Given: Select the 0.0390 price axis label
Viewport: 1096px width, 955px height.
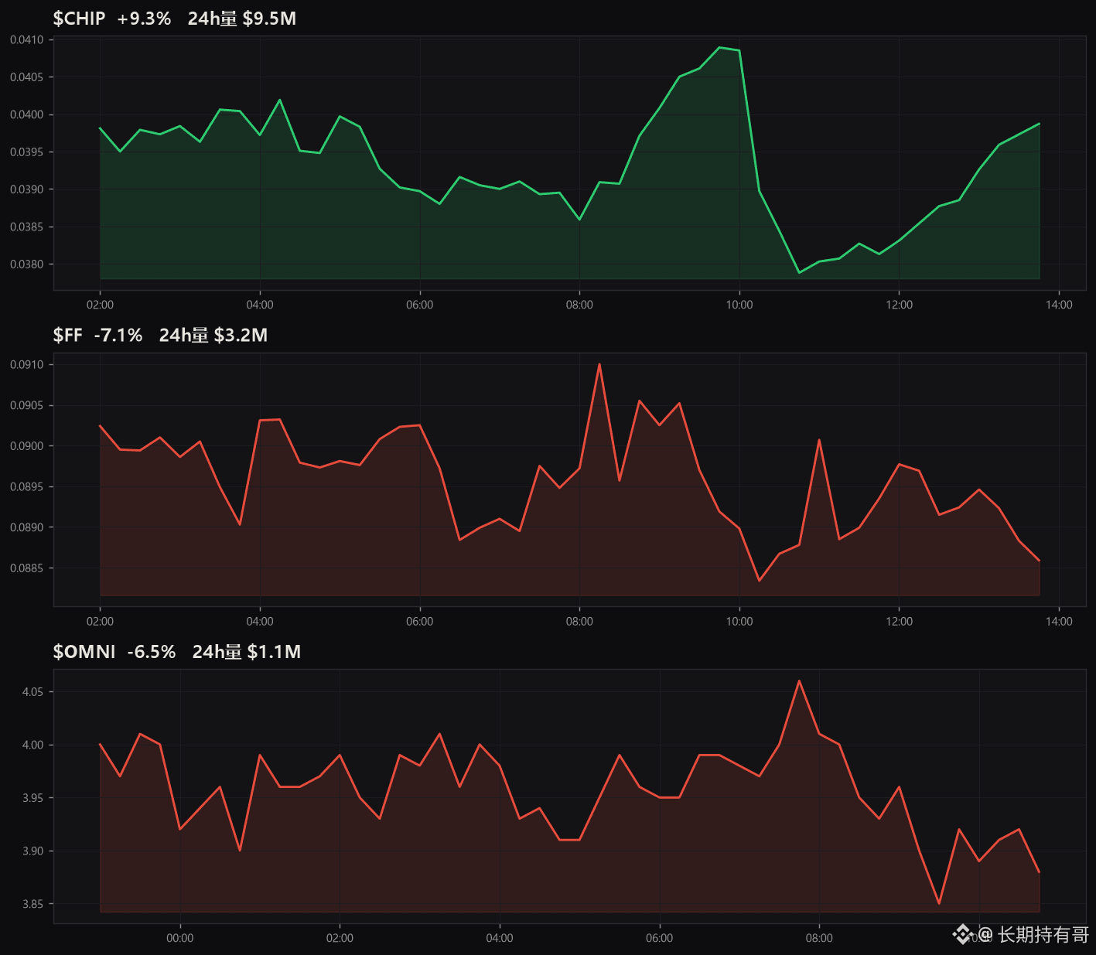Looking at the screenshot, I should point(27,189).
